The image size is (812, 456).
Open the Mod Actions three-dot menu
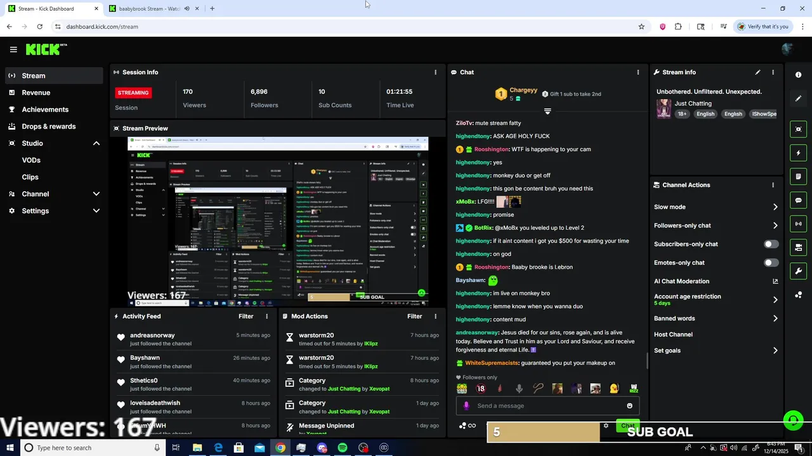[435, 316]
